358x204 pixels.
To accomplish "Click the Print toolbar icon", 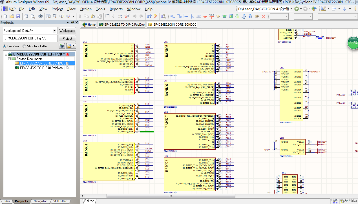I will coord(26,16).
